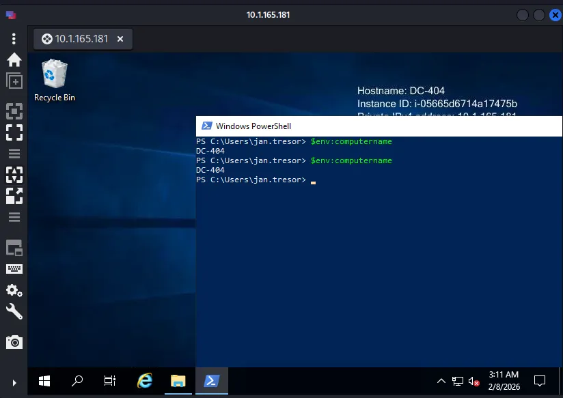Click the muted volume icon in the tray

click(473, 381)
